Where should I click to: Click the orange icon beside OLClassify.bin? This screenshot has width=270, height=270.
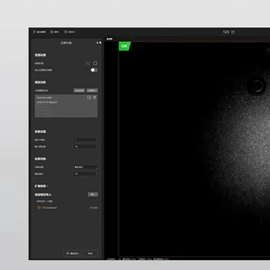pos(39,208)
